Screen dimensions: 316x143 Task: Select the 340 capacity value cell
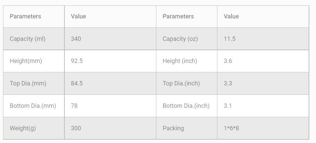click(76, 39)
